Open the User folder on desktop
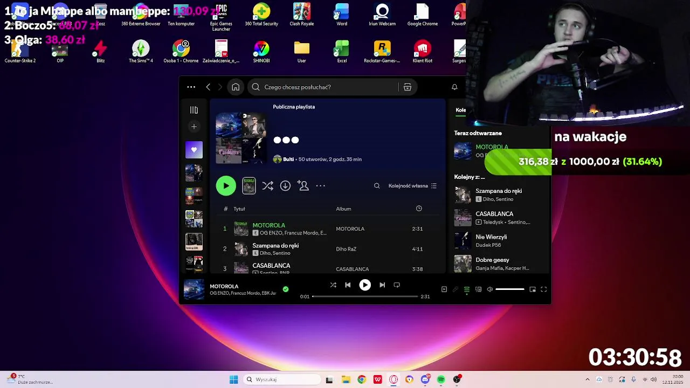Image resolution: width=690 pixels, height=388 pixels. click(x=302, y=52)
